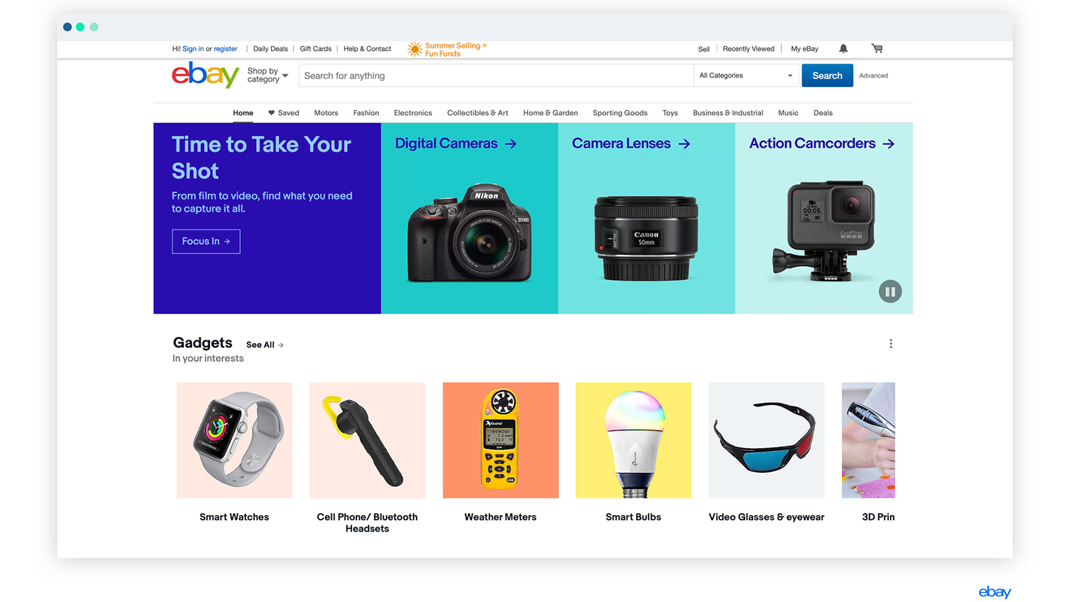
Task: Open Home & Garden category
Action: 550,113
